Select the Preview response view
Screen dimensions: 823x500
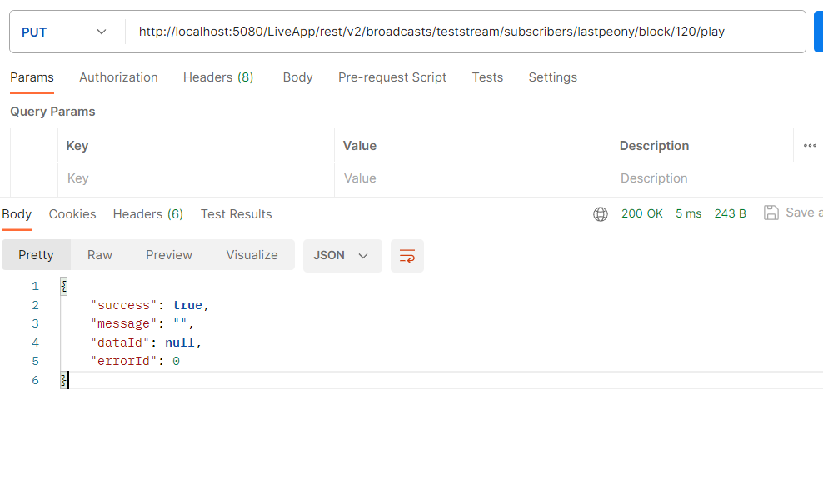pos(169,255)
